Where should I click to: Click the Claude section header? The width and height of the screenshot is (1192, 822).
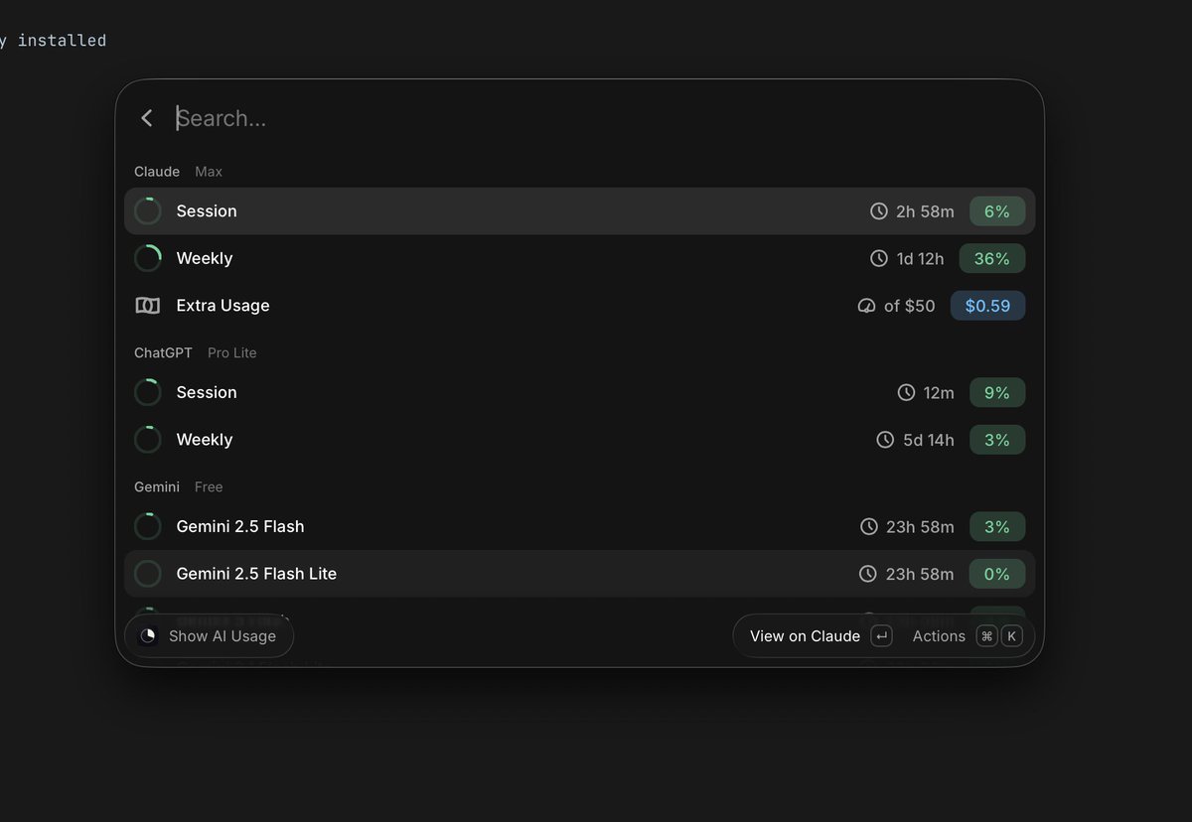[x=157, y=172]
